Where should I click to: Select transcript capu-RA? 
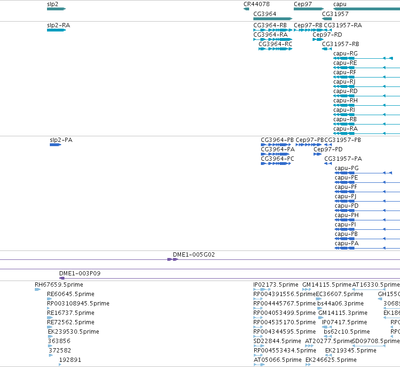(367, 133)
